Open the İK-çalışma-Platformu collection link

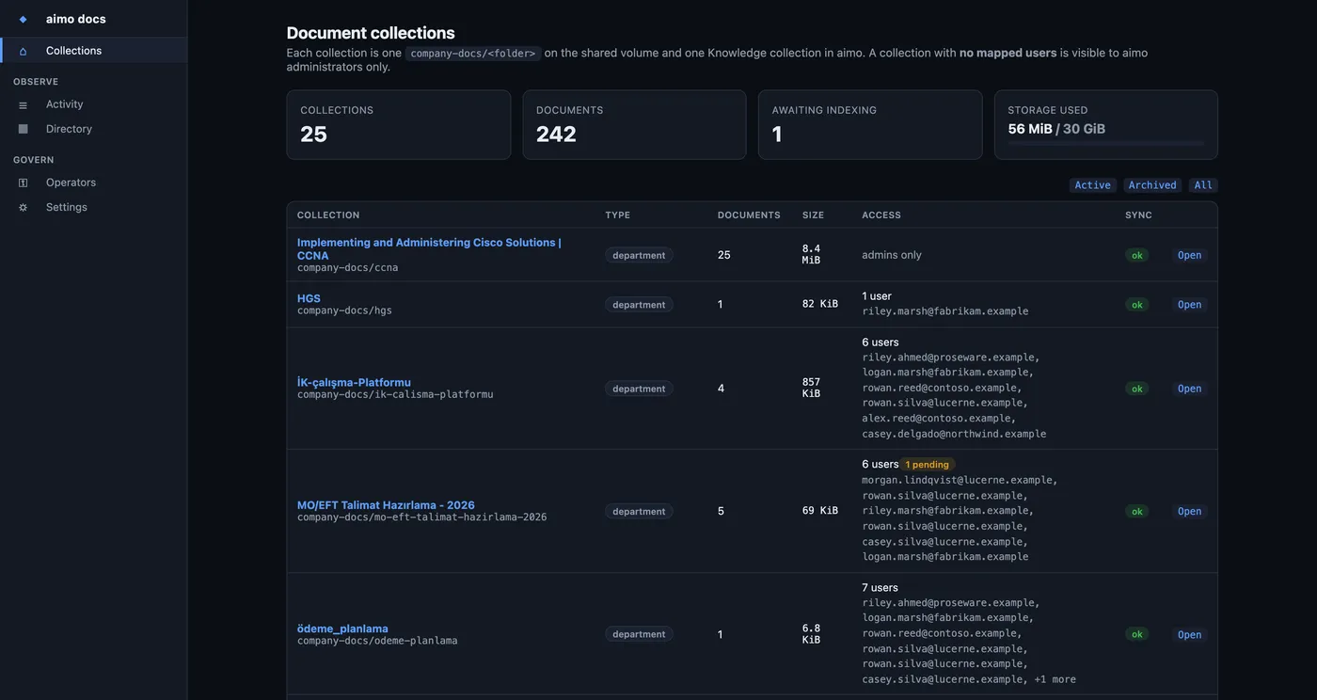coord(354,382)
